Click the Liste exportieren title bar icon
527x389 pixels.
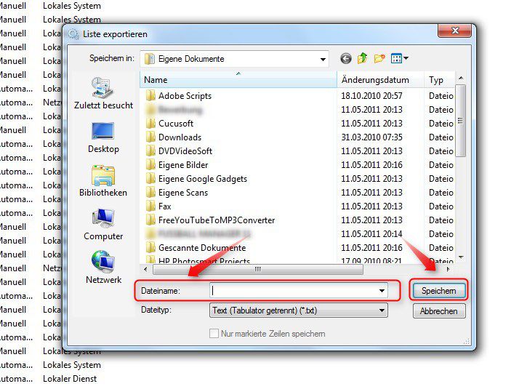point(73,34)
